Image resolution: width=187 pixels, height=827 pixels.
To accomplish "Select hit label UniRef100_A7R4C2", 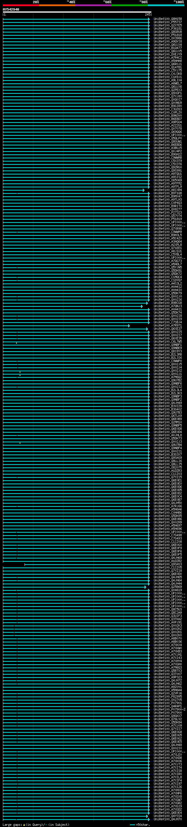I will 168,58.
